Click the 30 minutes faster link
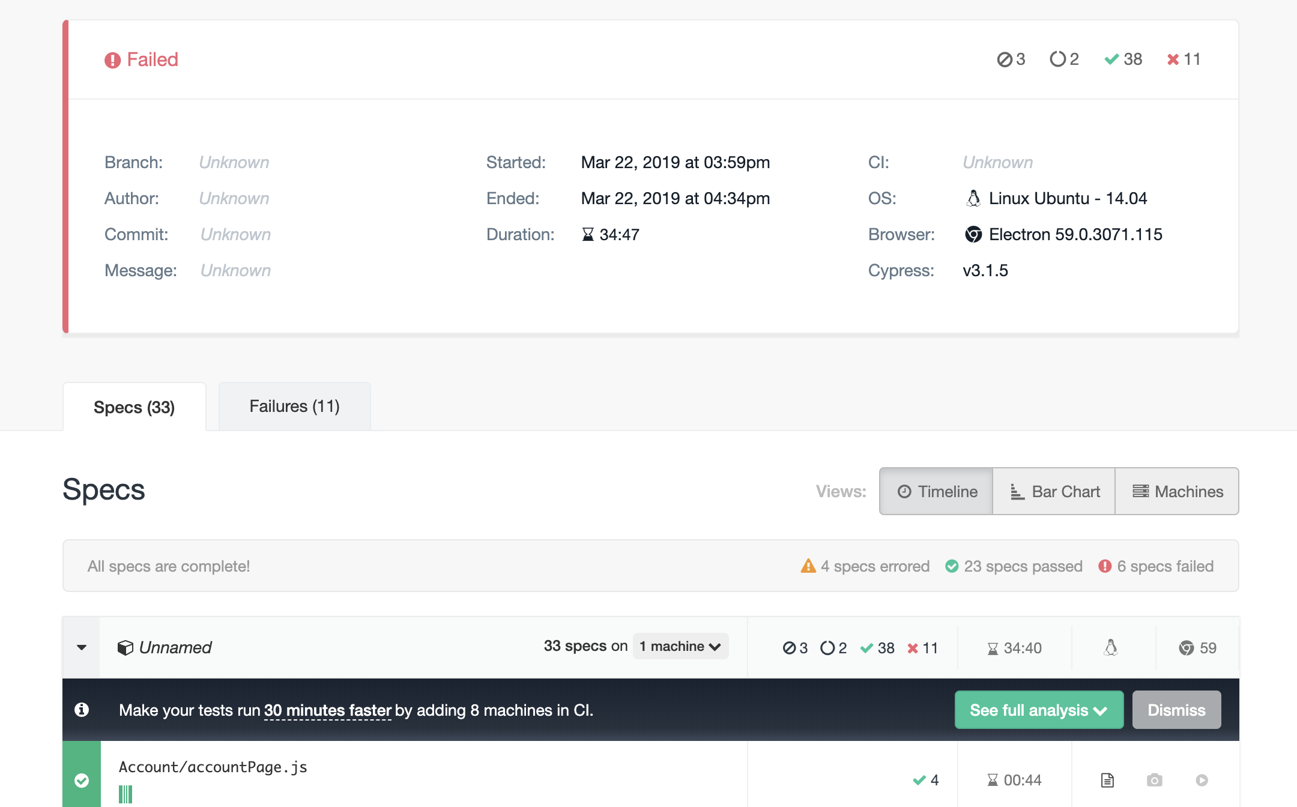This screenshot has width=1297, height=807. [x=327, y=710]
